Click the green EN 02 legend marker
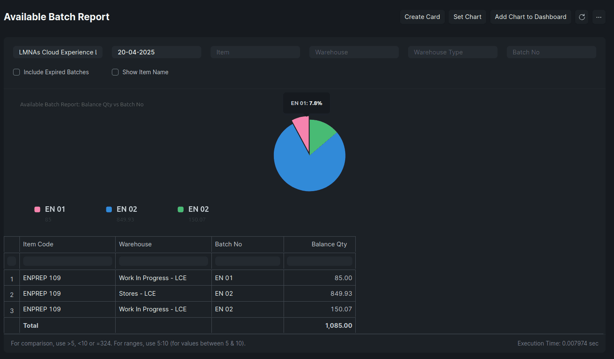 point(181,209)
